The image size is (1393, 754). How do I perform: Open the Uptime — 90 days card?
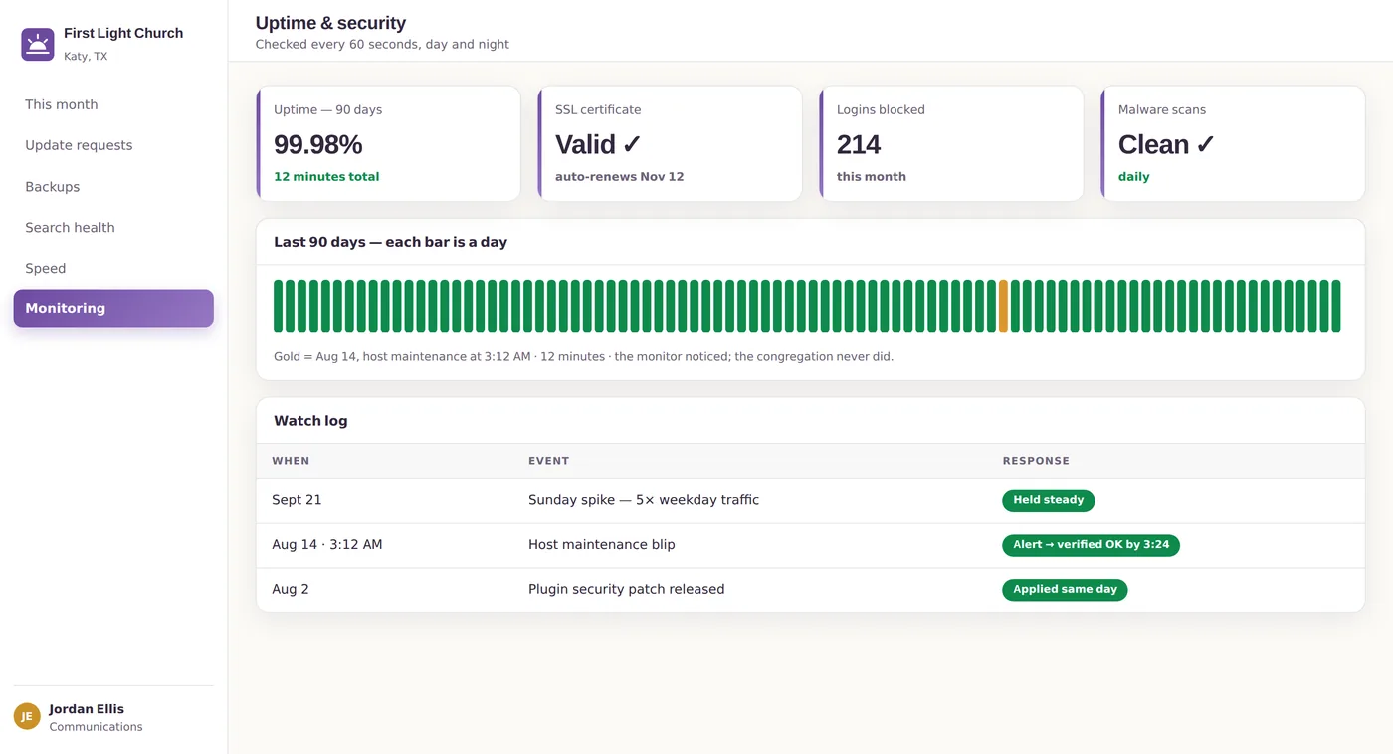pyautogui.click(x=388, y=143)
